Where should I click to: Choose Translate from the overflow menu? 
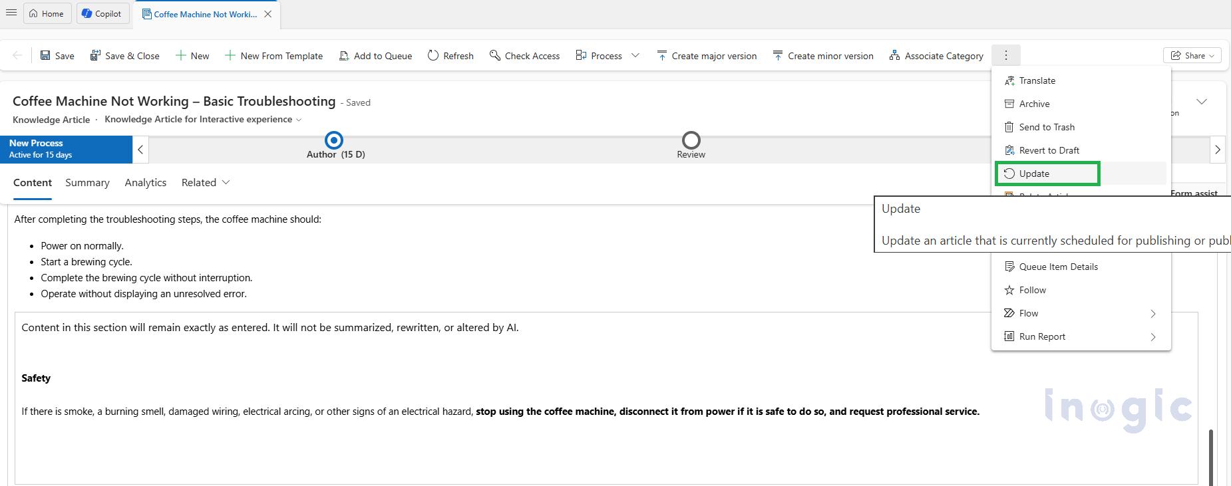tap(1081, 80)
